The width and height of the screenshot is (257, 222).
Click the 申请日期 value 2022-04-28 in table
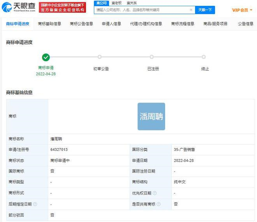[184, 161]
